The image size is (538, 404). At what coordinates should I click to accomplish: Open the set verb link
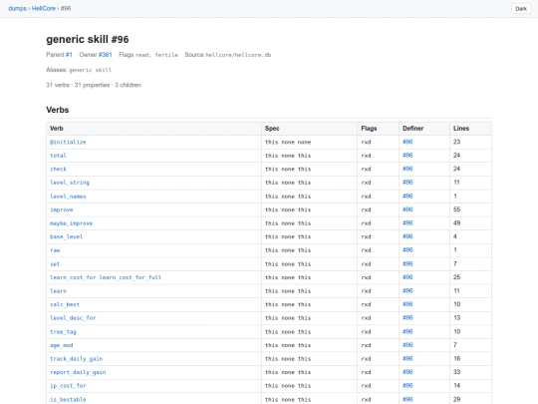click(x=55, y=263)
